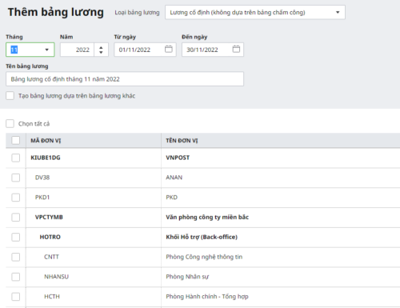Open calendar picker for Từ ngày field
Screen dimensions: 400x308
[169, 49]
